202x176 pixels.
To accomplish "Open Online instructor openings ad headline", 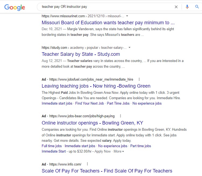I will [92, 123].
